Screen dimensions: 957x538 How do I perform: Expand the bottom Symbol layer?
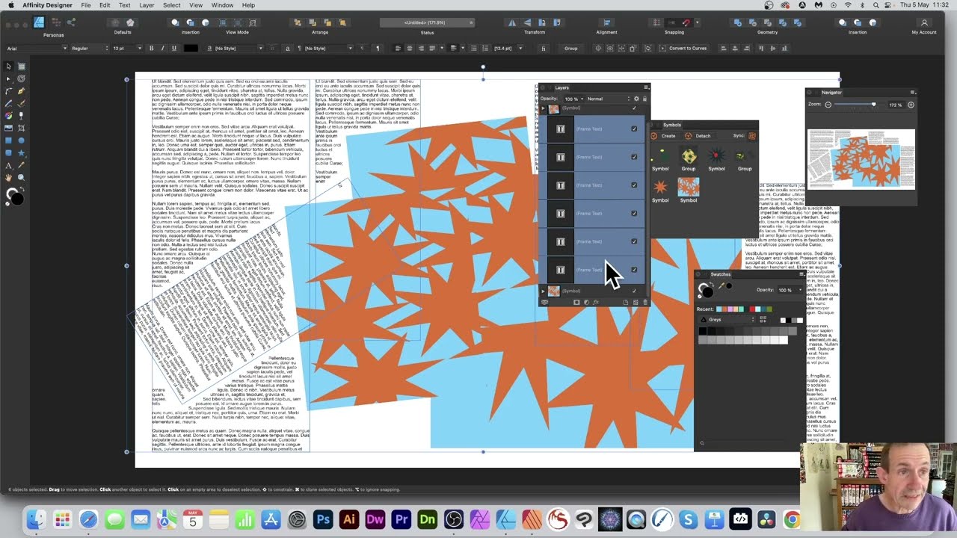pyautogui.click(x=544, y=291)
